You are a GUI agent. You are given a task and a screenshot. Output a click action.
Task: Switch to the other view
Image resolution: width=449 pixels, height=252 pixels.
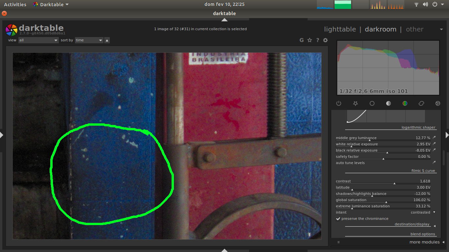click(x=414, y=29)
